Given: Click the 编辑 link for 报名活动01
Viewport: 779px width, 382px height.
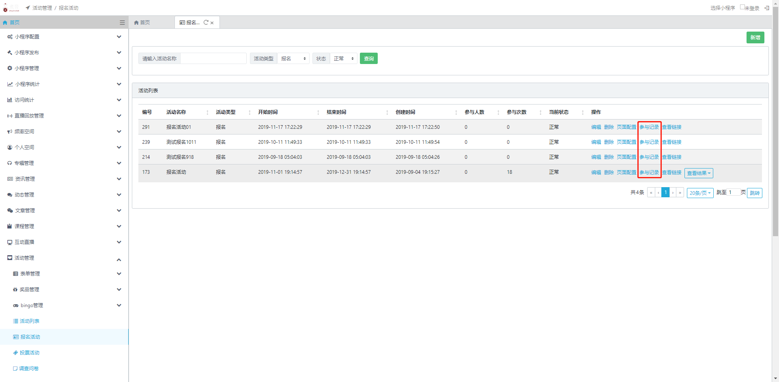Looking at the screenshot, I should pos(596,127).
